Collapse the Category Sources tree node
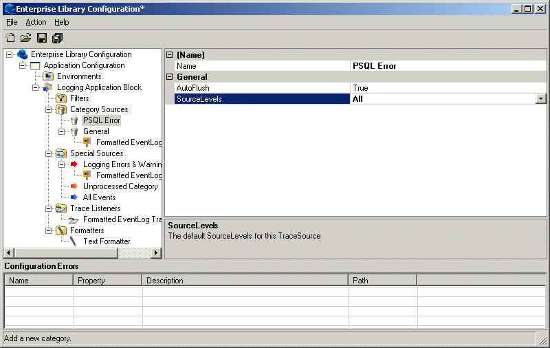This screenshot has width=550, height=348. 49,109
